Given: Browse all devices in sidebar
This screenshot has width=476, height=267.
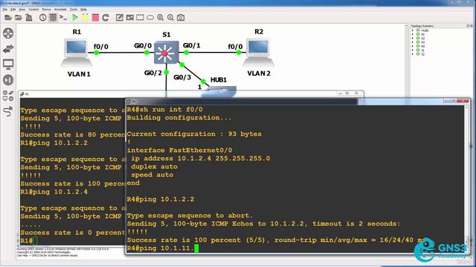Looking at the screenshot, I should pos(8,96).
